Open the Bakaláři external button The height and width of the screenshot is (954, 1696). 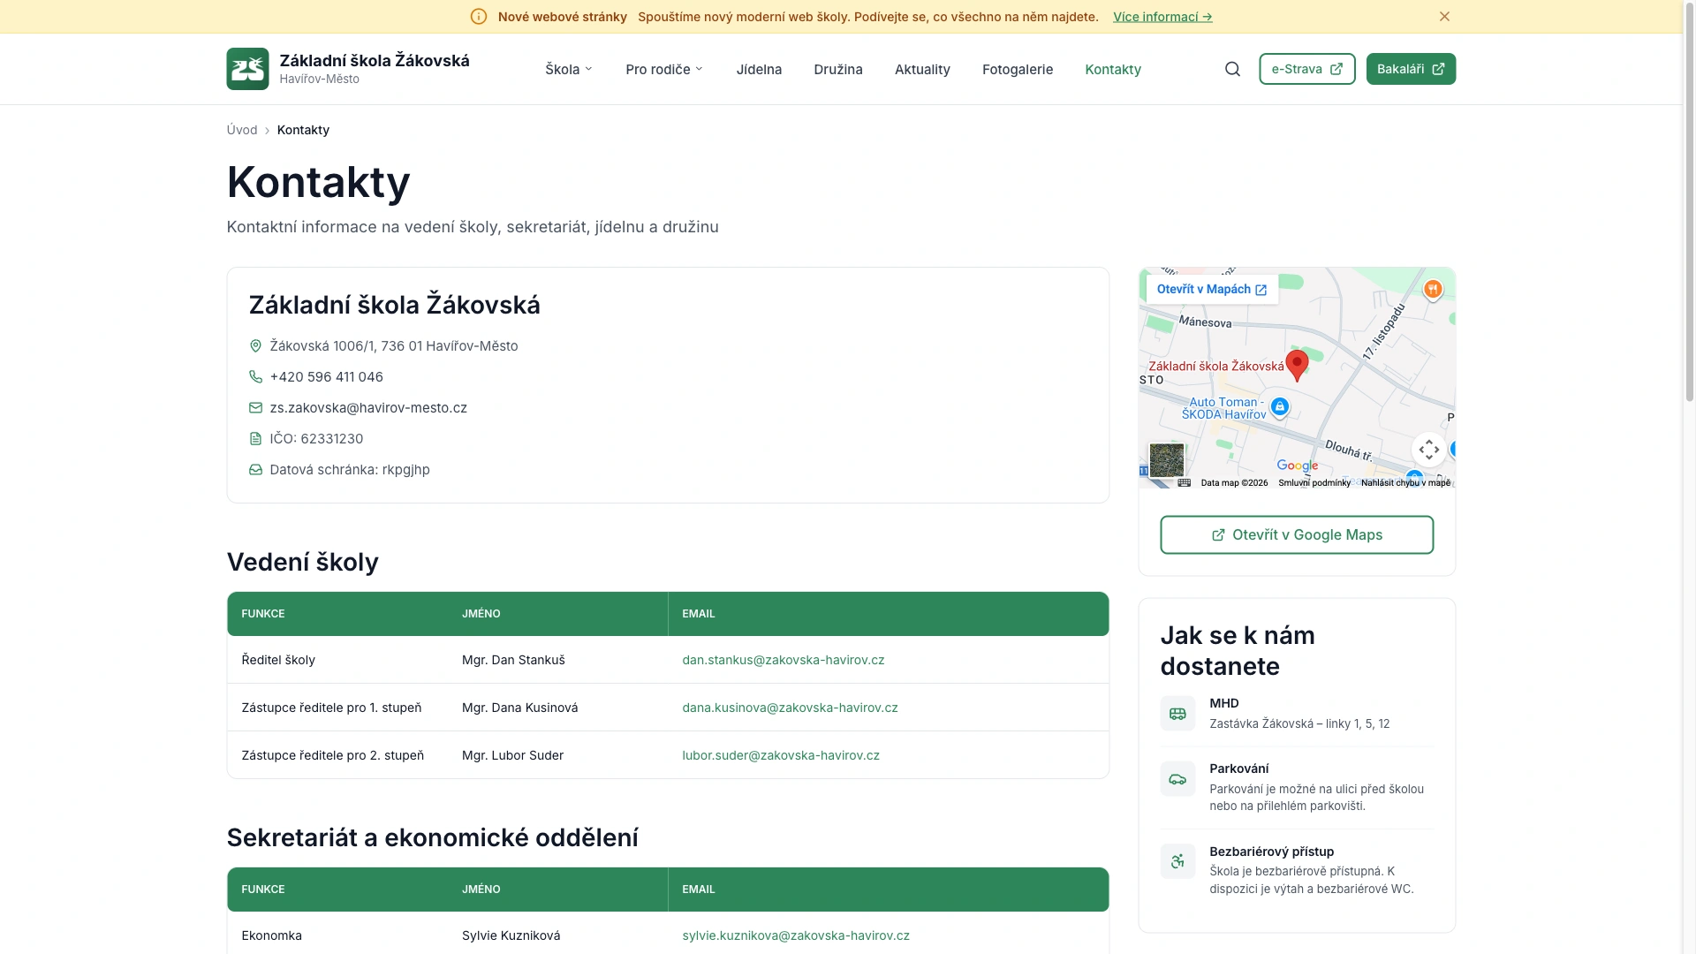1410,69
